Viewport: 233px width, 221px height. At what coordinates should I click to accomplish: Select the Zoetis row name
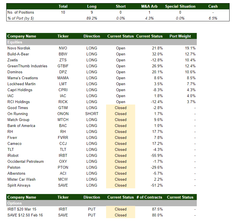(x=13, y=60)
